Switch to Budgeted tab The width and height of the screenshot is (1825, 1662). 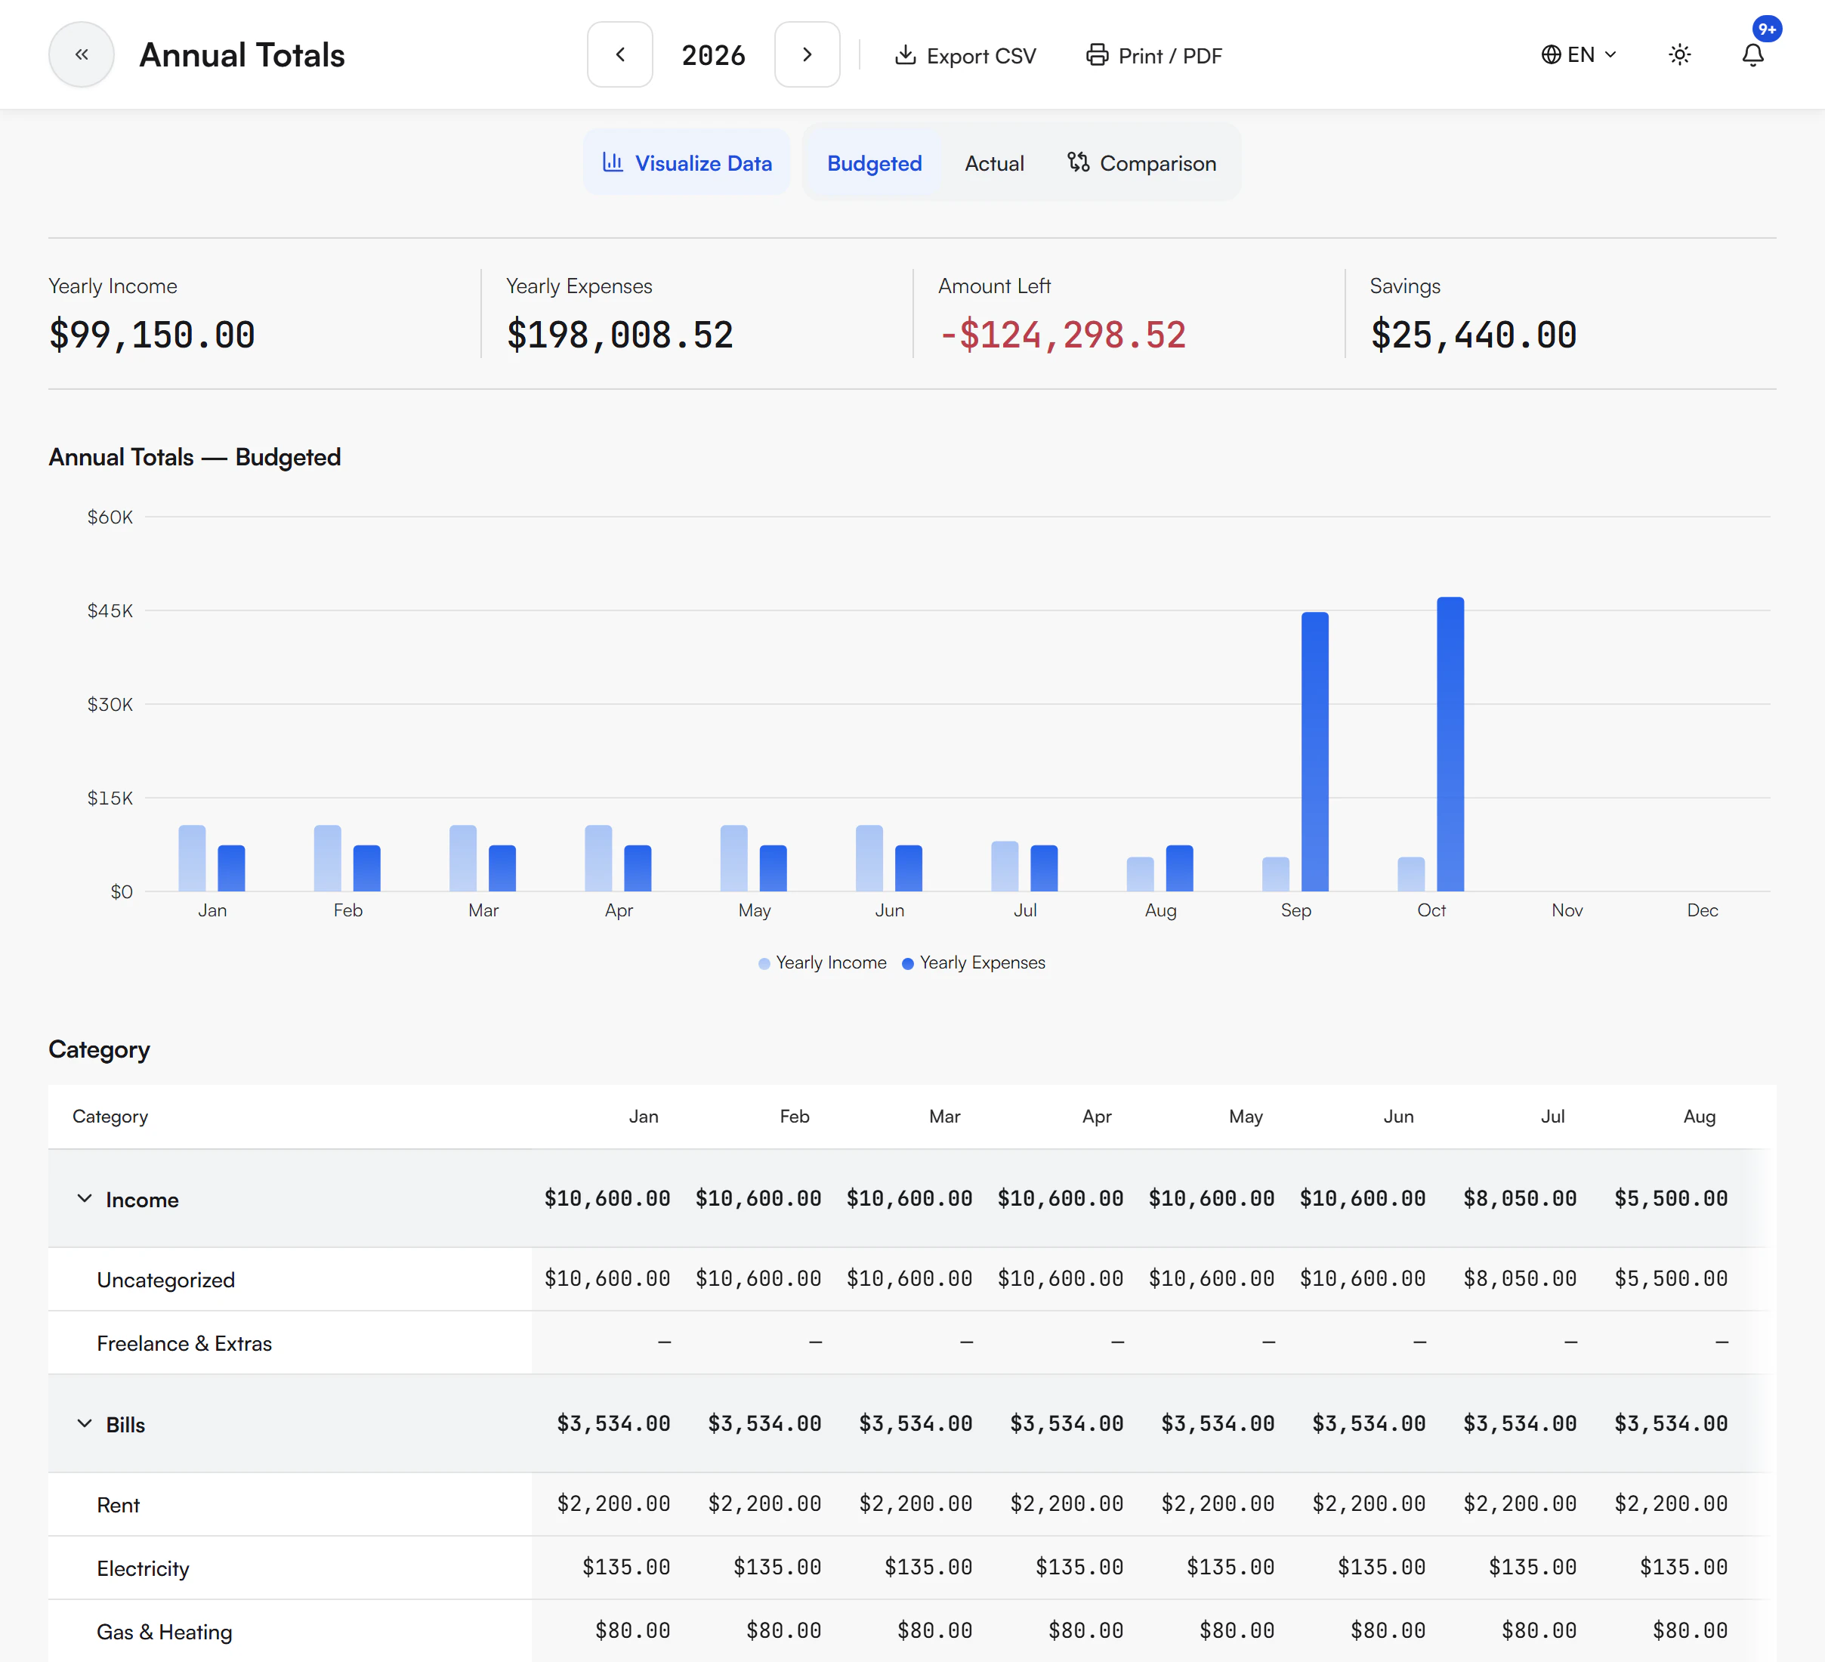(875, 163)
